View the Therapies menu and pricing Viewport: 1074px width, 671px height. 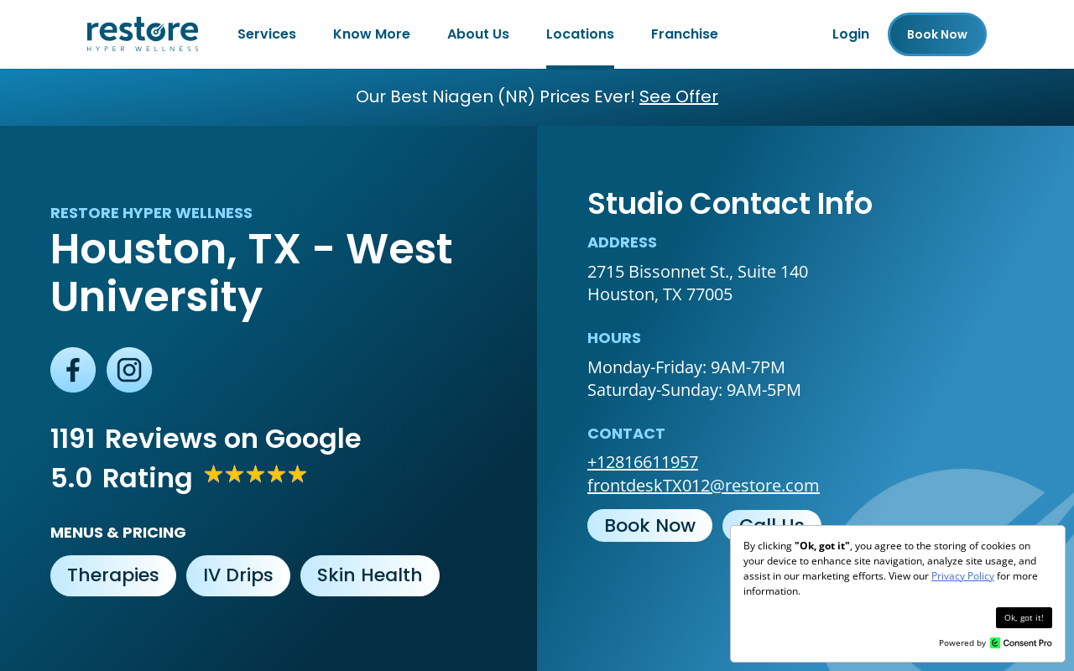[113, 575]
